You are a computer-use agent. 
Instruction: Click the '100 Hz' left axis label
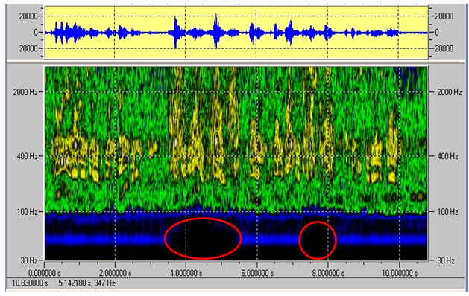[x=28, y=212]
